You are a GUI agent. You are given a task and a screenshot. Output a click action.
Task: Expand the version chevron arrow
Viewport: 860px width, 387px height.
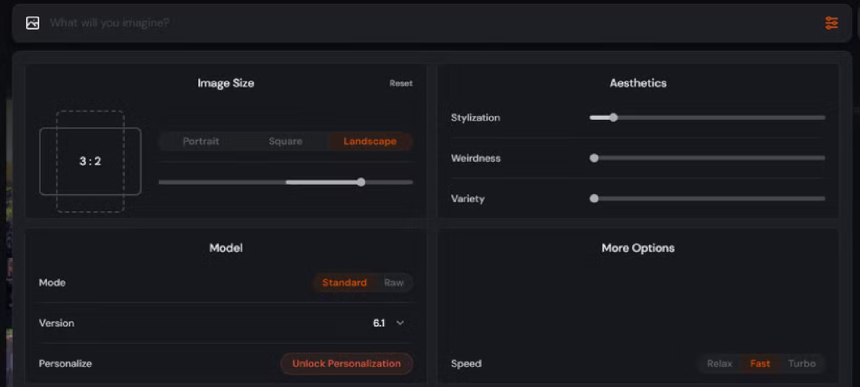pyautogui.click(x=400, y=323)
